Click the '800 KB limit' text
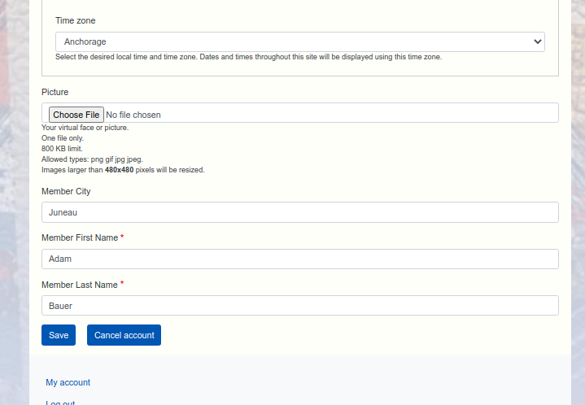The height and width of the screenshot is (405, 585). 62,149
